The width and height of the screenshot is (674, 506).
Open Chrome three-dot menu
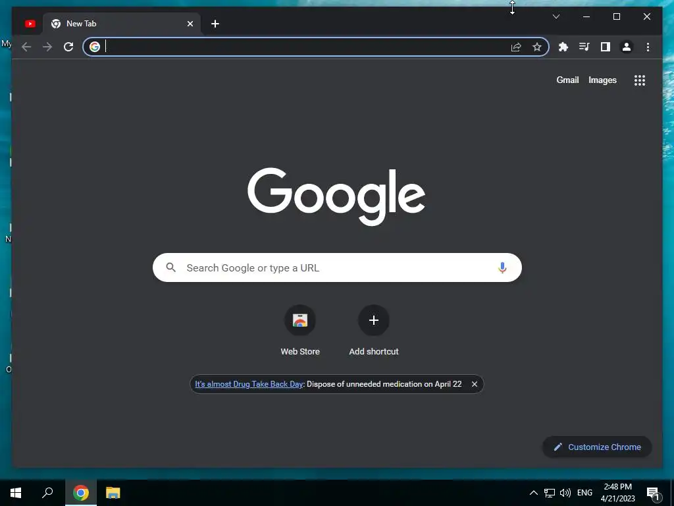[648, 47]
